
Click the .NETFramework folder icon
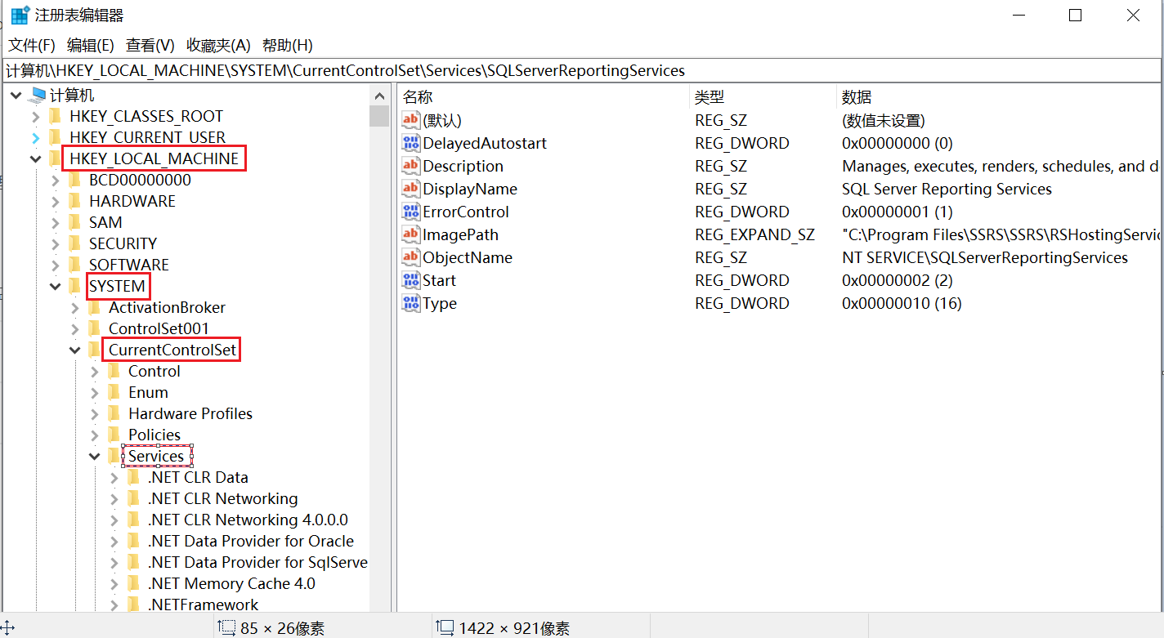(x=134, y=605)
